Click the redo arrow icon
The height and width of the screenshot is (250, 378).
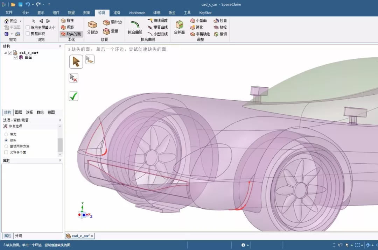click(38, 4)
